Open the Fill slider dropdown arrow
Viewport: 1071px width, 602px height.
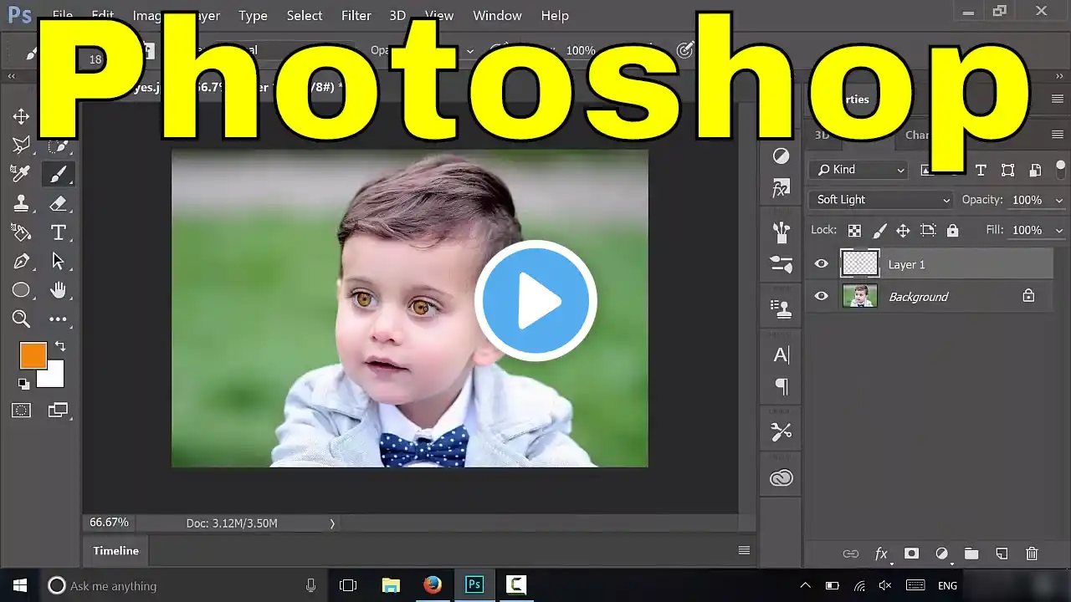(1058, 231)
